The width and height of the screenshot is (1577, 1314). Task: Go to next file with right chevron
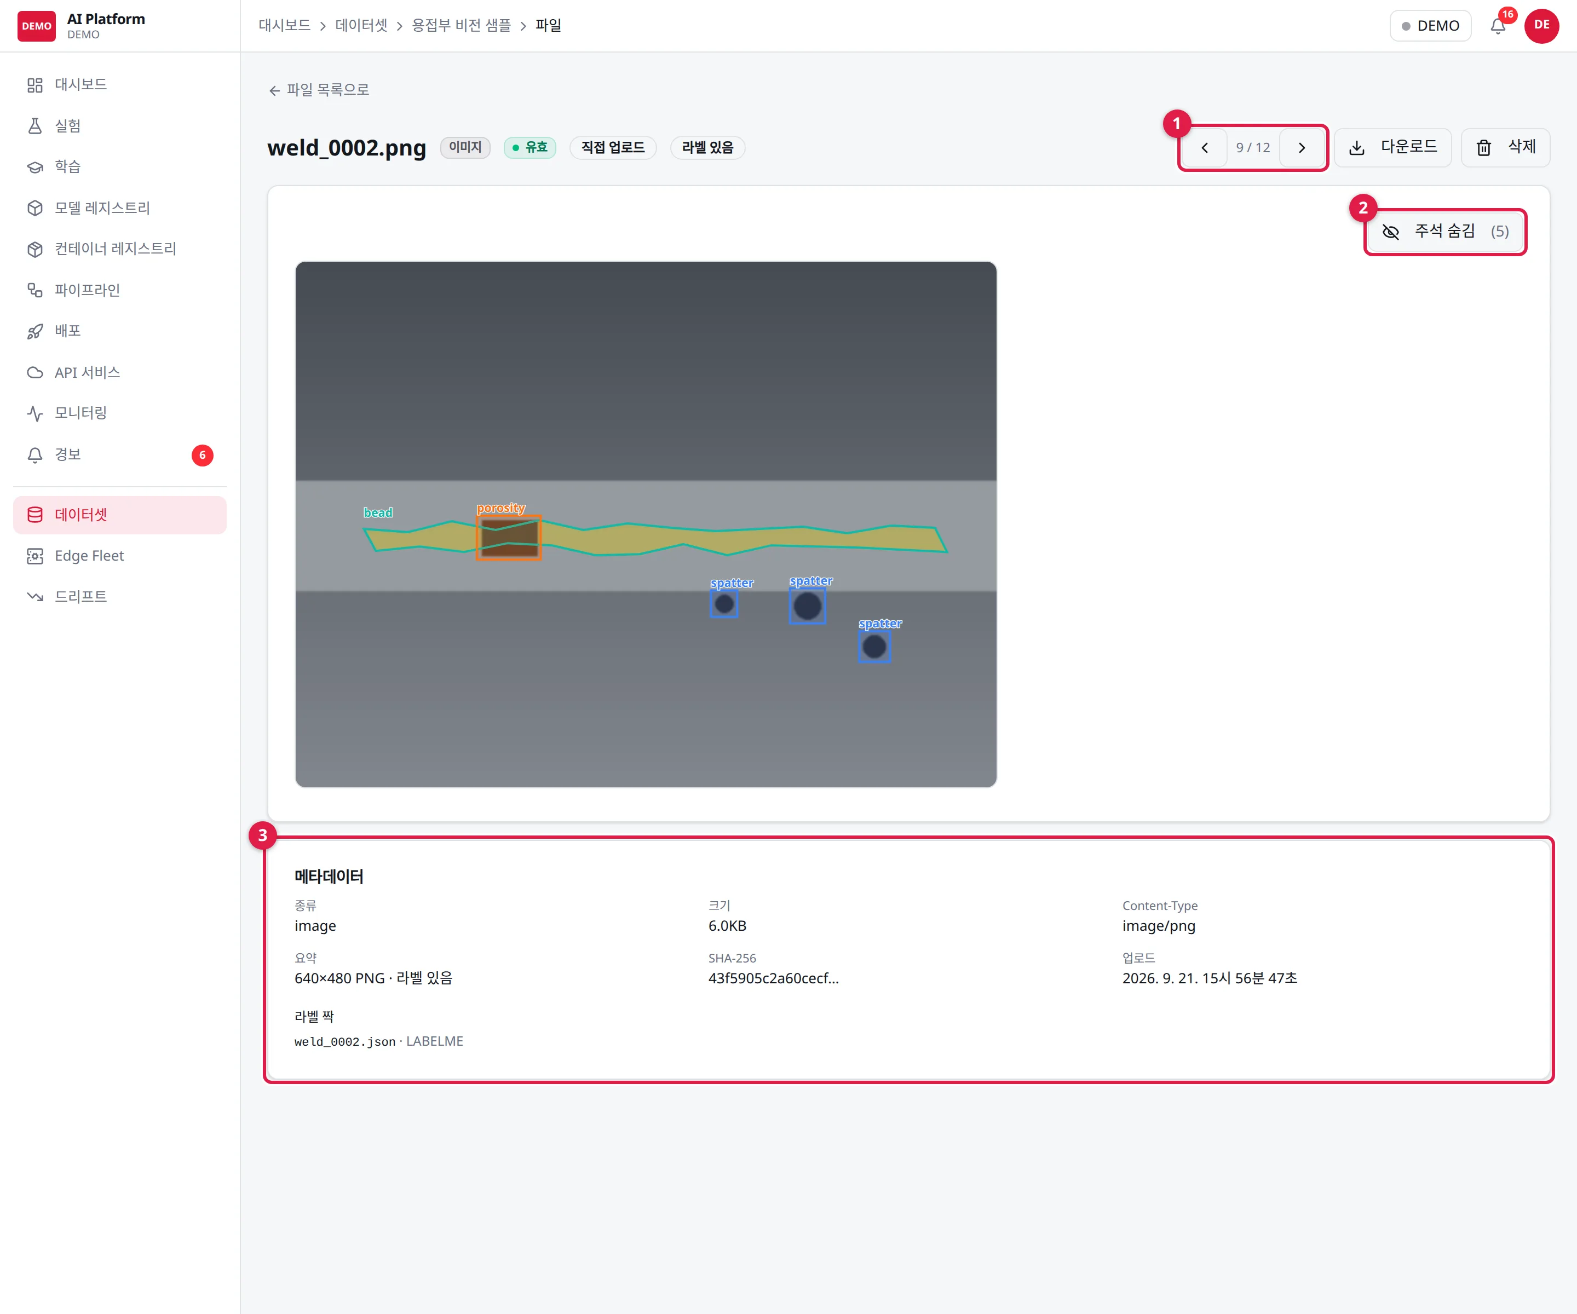[x=1302, y=148]
